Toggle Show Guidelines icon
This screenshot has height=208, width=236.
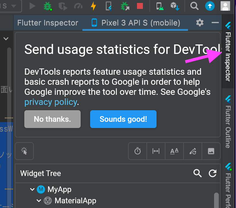click(x=156, y=151)
